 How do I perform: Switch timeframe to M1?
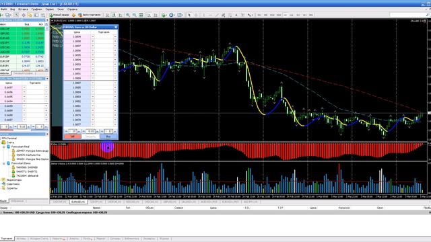tap(259, 15)
